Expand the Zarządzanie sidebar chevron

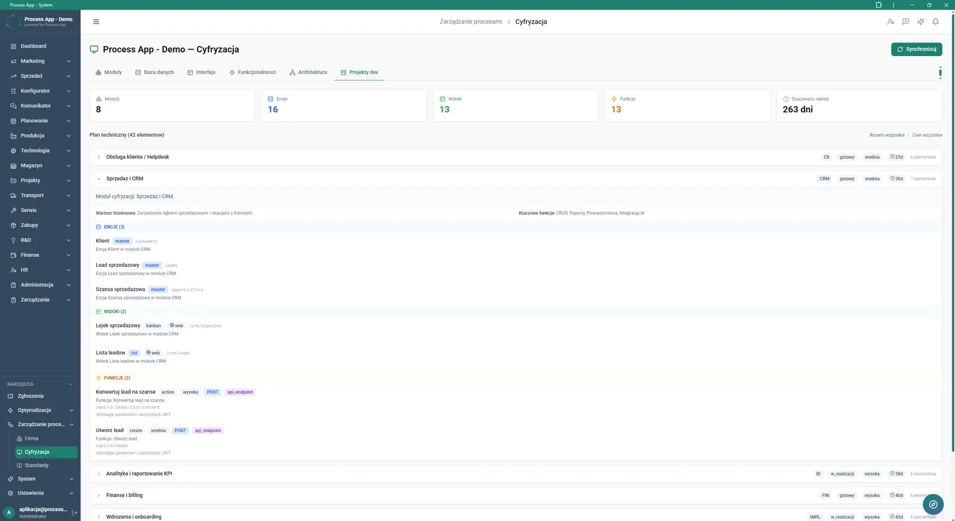(69, 300)
